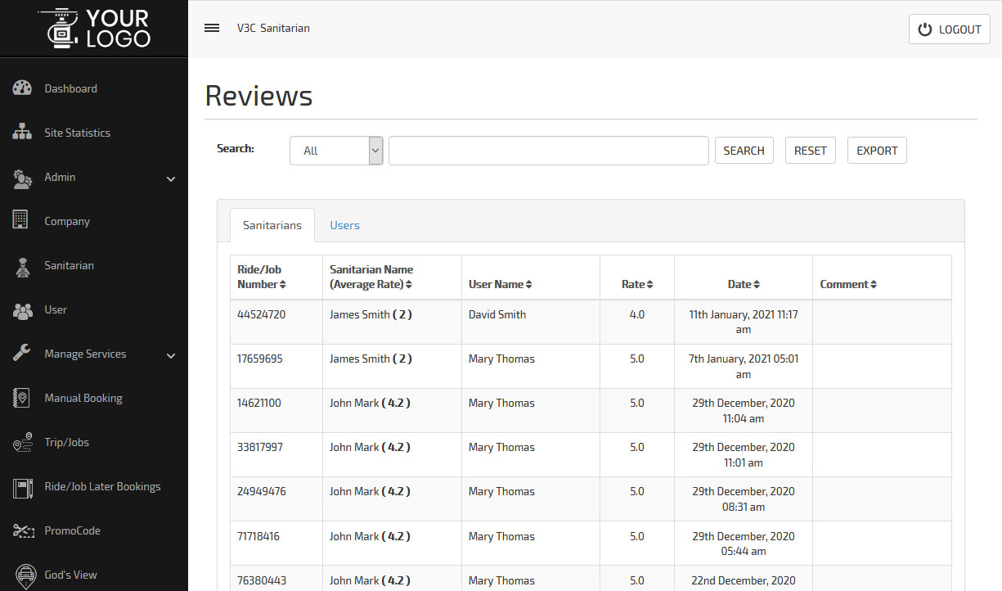
Task: Click V3C Sanitarian header title
Action: [273, 28]
